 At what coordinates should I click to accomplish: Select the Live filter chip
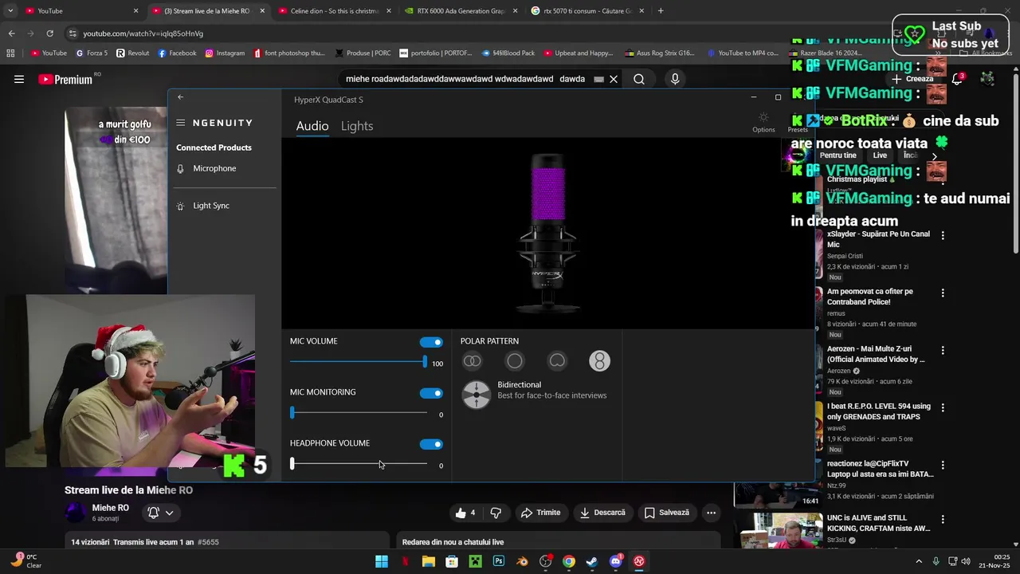pos(880,155)
